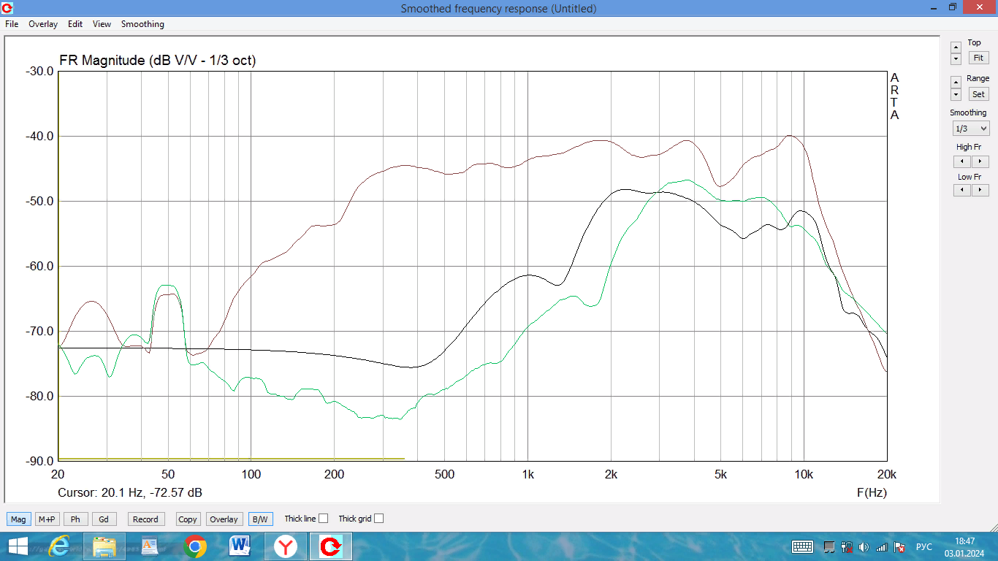Close the Smoothed frequency response window
The height and width of the screenshot is (561, 998).
(980, 7)
